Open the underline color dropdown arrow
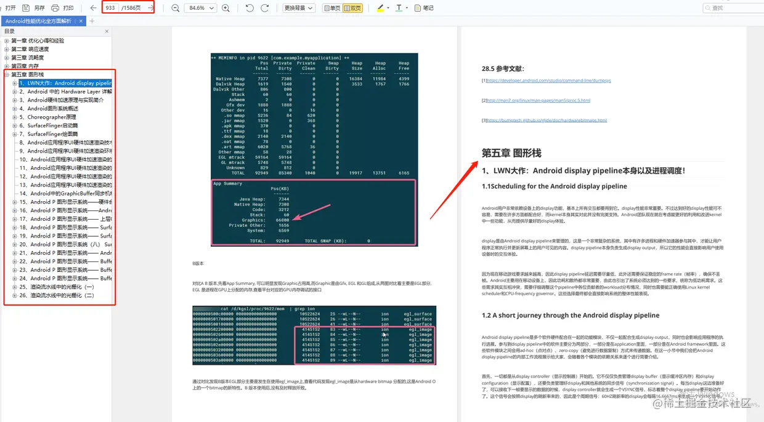The image size is (764, 422). click(407, 8)
